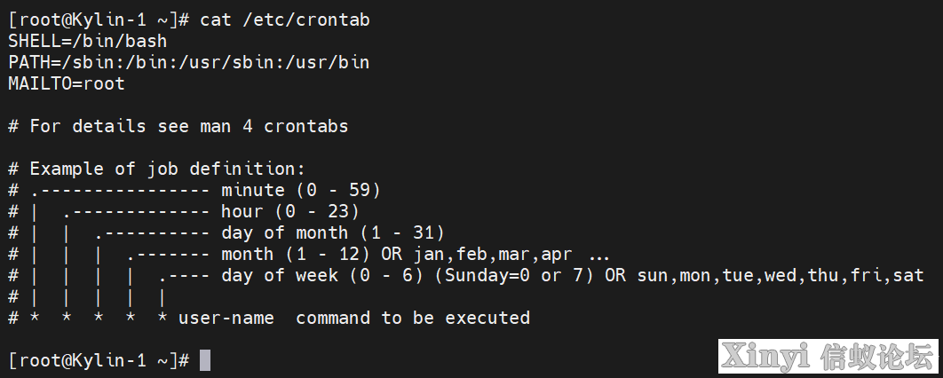The height and width of the screenshot is (378, 943).
Task: Click the 'cat /etc/crontab' command text
Action: 285,20
